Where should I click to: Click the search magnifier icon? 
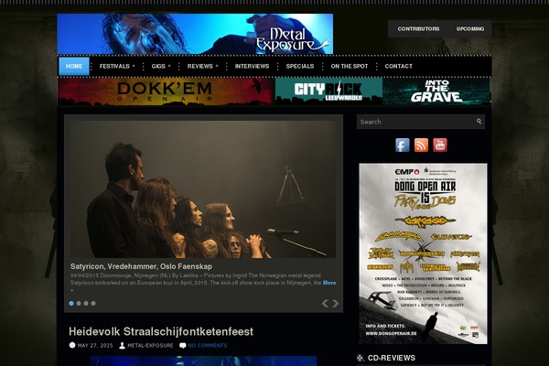[479, 121]
